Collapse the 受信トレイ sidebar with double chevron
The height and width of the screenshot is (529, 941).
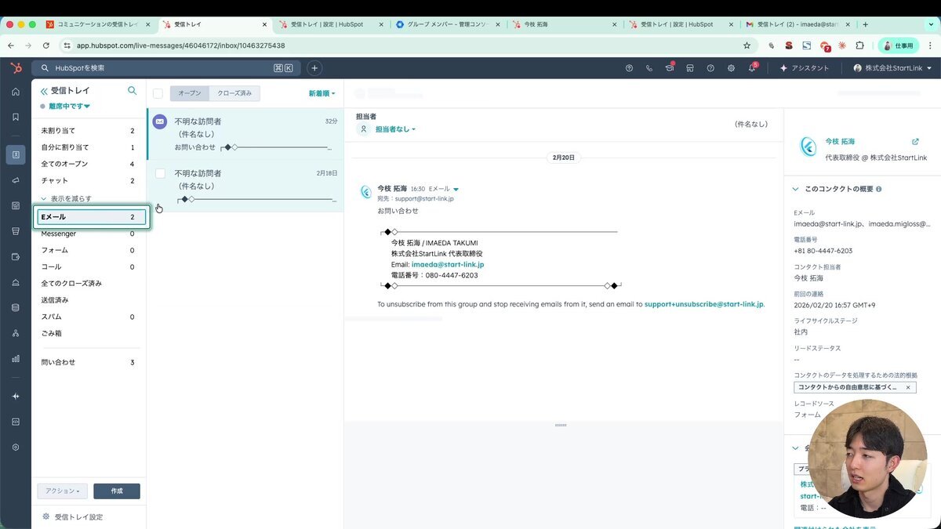pyautogui.click(x=44, y=91)
